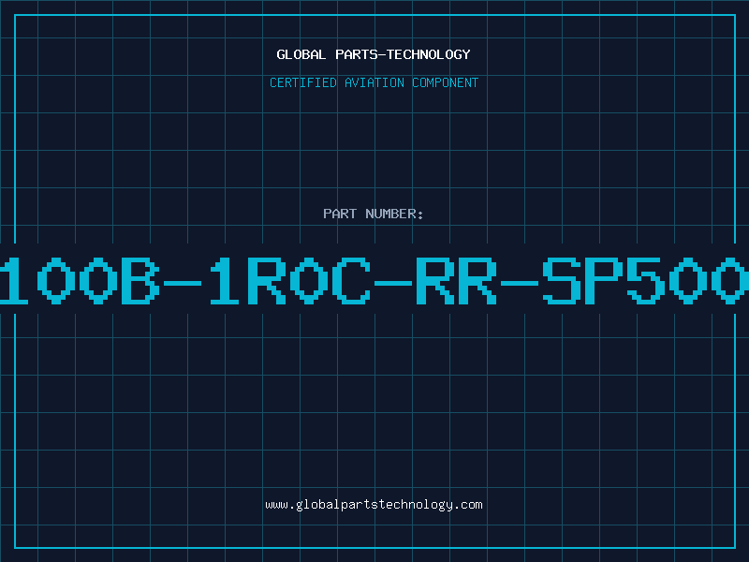Click the word TECHNOLOGY in the title
The width and height of the screenshot is (749, 562).
(429, 54)
